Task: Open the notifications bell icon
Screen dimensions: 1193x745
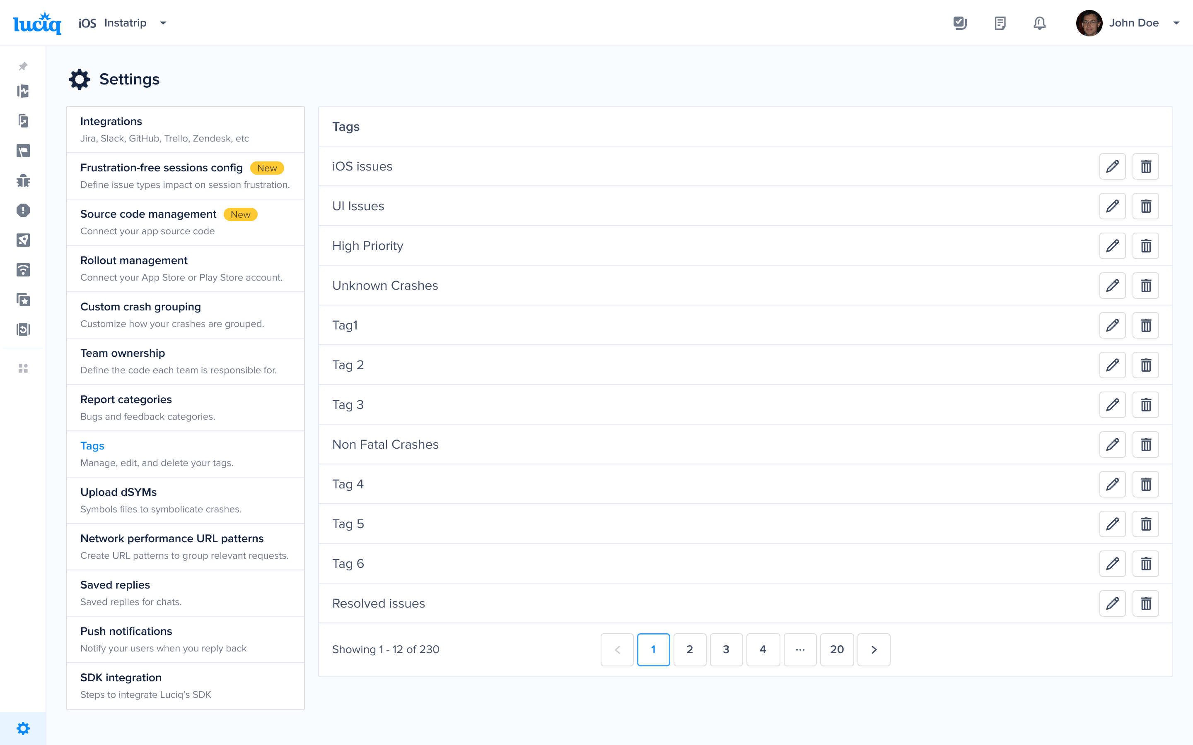Action: coord(1039,23)
